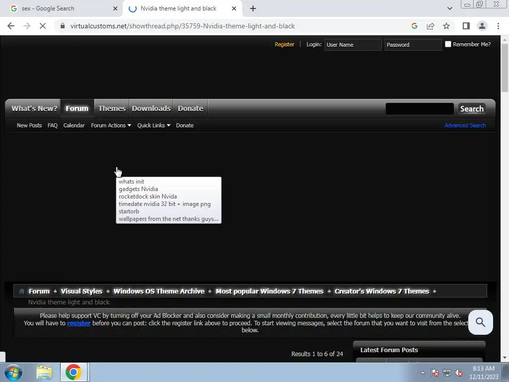Open What's New? nav tab

(x=34, y=108)
